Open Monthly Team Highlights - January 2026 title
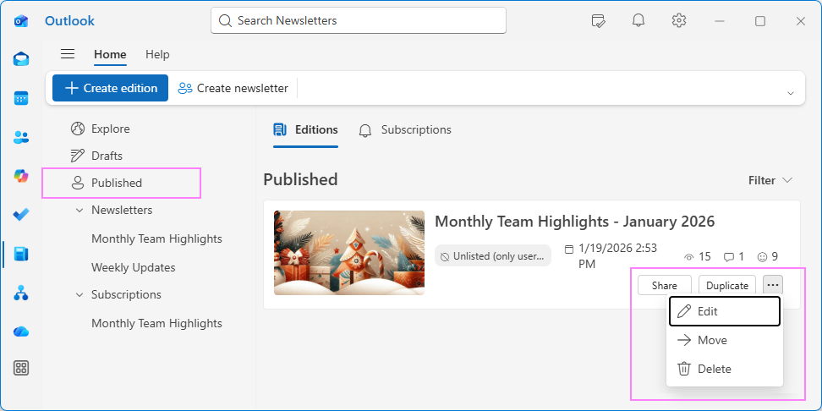The width and height of the screenshot is (822, 411). pos(574,222)
